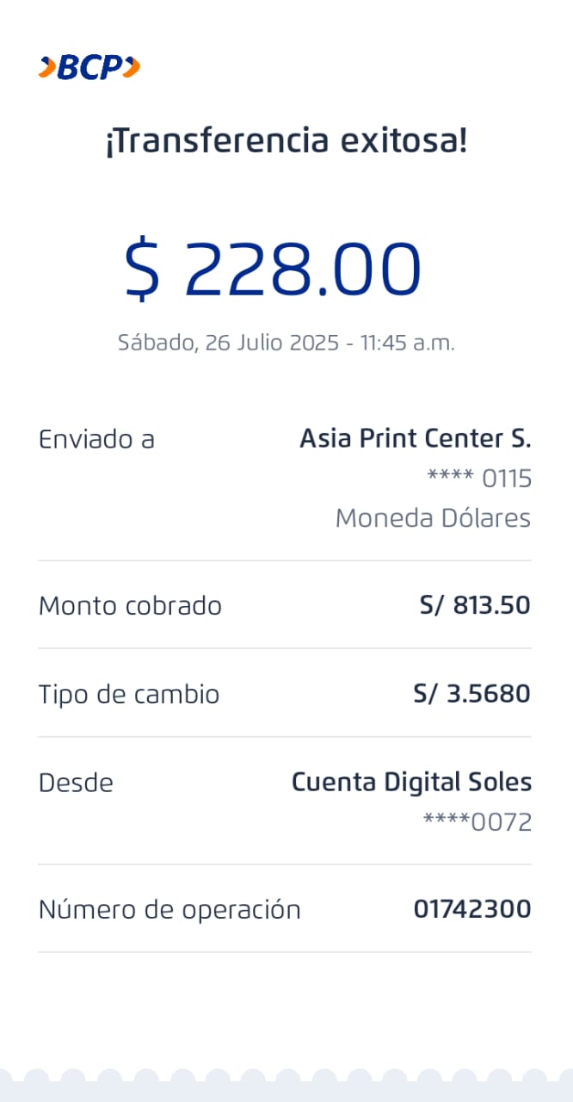The height and width of the screenshot is (1102, 573).
Task: Click the Tipo de cambio label
Action: coord(129,694)
